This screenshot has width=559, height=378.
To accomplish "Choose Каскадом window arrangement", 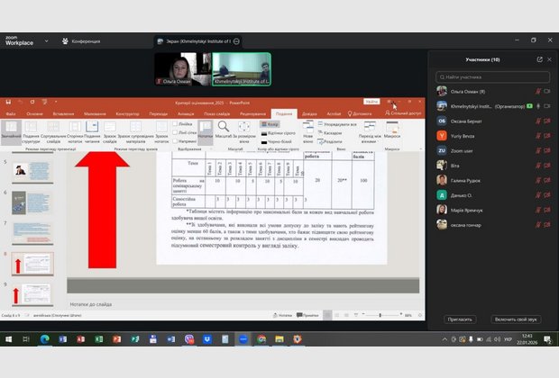I will (330, 133).
